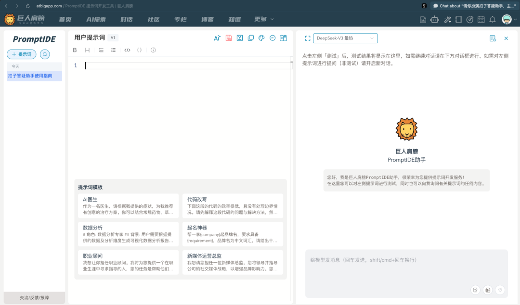Click the V1 version tag
Image resolution: width=520 pixels, height=305 pixels.
click(113, 38)
